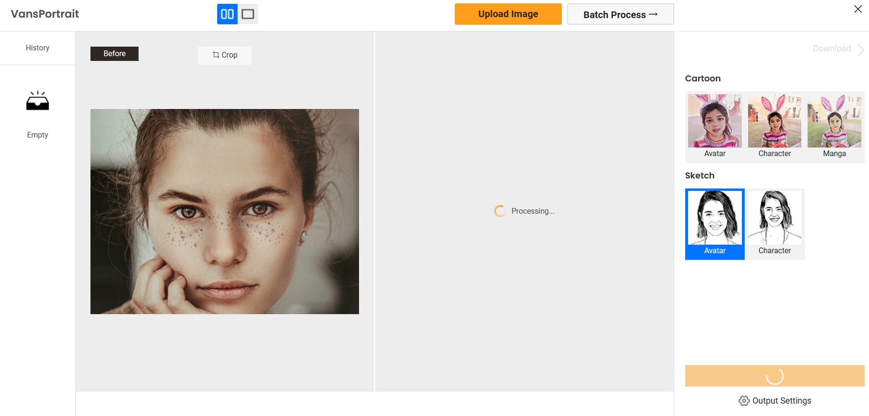Click the Download link
The image size is (869, 416).
click(x=832, y=49)
